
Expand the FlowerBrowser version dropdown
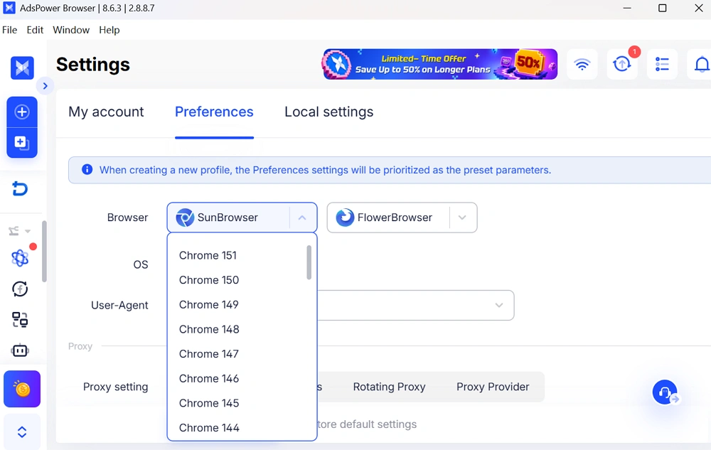462,218
